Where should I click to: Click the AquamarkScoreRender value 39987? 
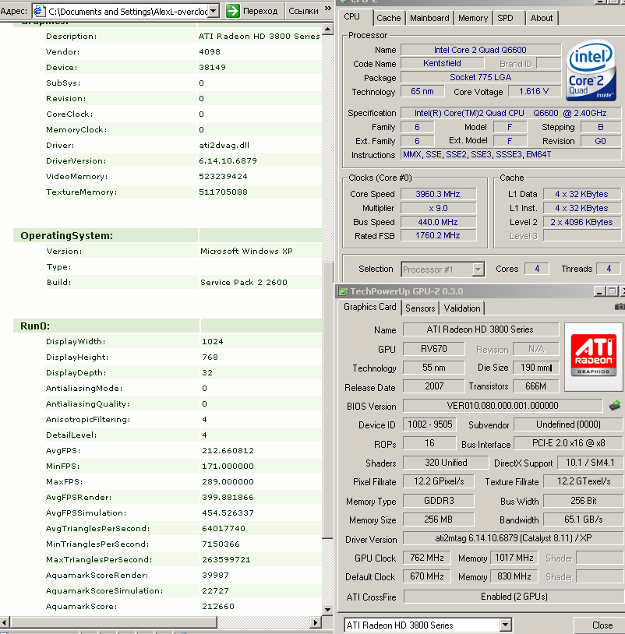tap(216, 575)
